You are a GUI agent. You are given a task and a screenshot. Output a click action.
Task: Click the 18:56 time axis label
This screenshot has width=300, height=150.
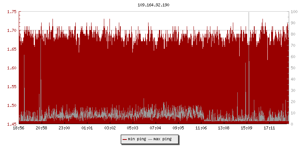tap(19, 128)
